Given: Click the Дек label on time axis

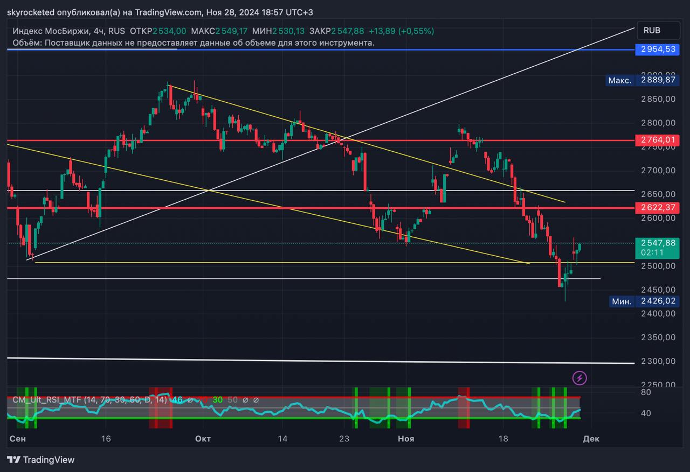Looking at the screenshot, I should click(x=591, y=439).
